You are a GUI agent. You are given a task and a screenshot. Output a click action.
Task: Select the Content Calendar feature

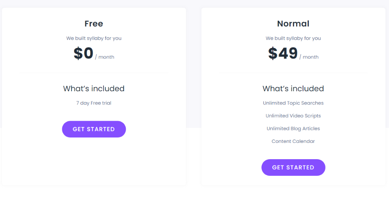pyautogui.click(x=293, y=141)
